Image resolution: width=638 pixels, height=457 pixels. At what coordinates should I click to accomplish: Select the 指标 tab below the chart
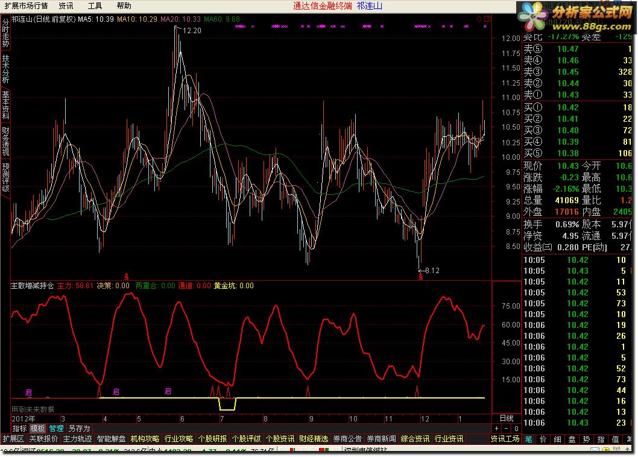19,429
